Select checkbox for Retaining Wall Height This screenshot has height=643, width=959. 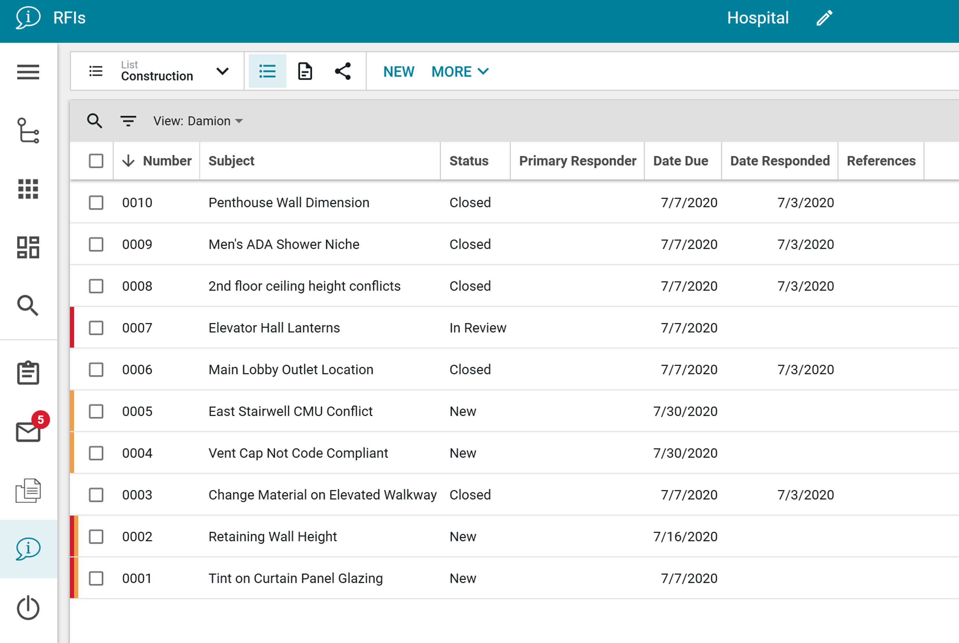96,537
